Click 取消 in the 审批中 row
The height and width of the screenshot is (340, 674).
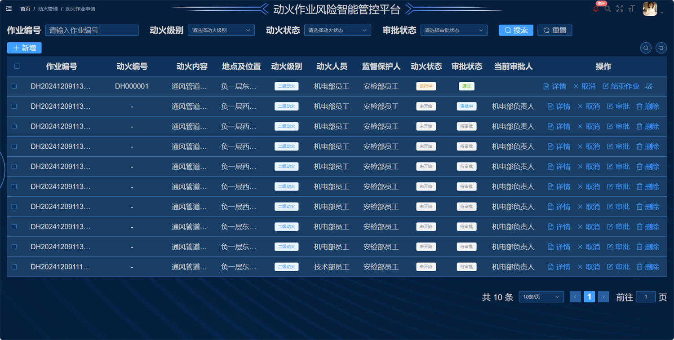pos(588,106)
